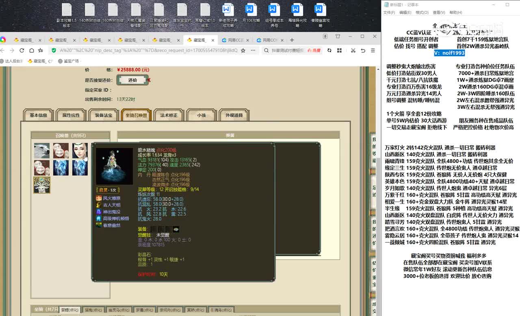Click the 还价 bargain button
Screen dimensions: 520x316
132,80
